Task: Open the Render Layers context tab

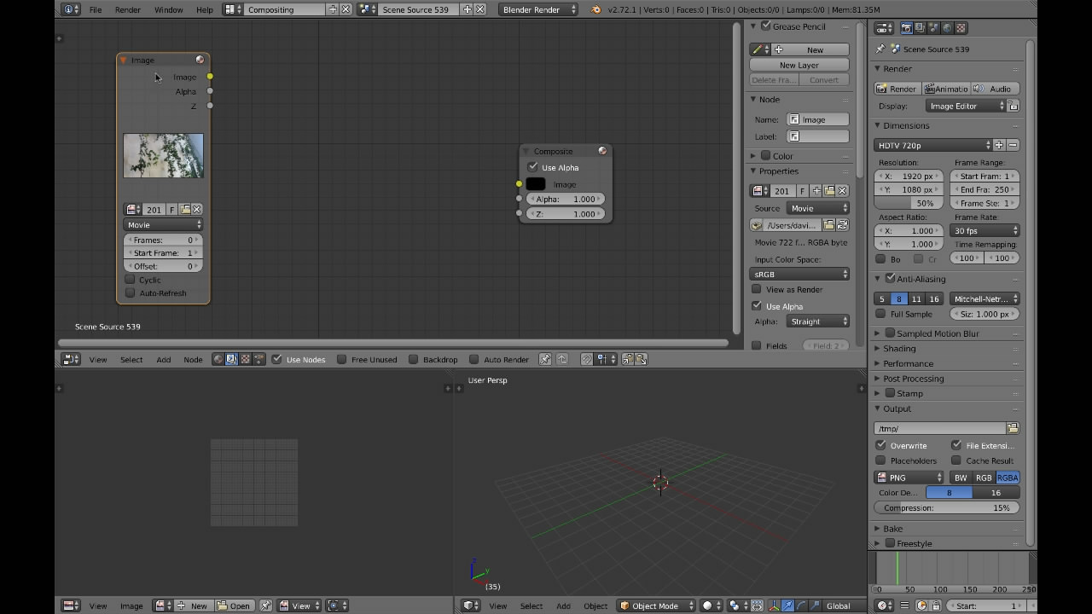Action: (x=920, y=28)
